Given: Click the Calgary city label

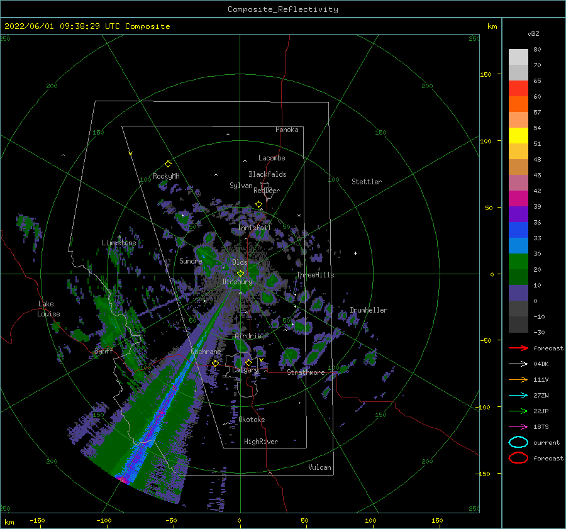Looking at the screenshot, I should 245,370.
